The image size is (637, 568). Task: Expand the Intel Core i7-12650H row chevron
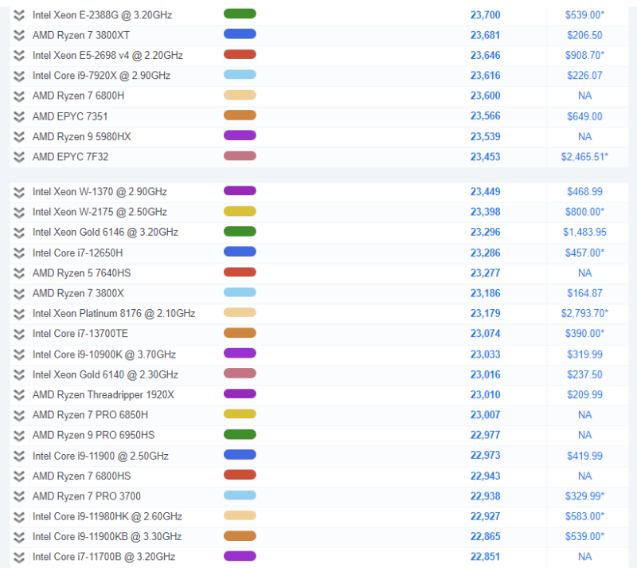point(18,253)
